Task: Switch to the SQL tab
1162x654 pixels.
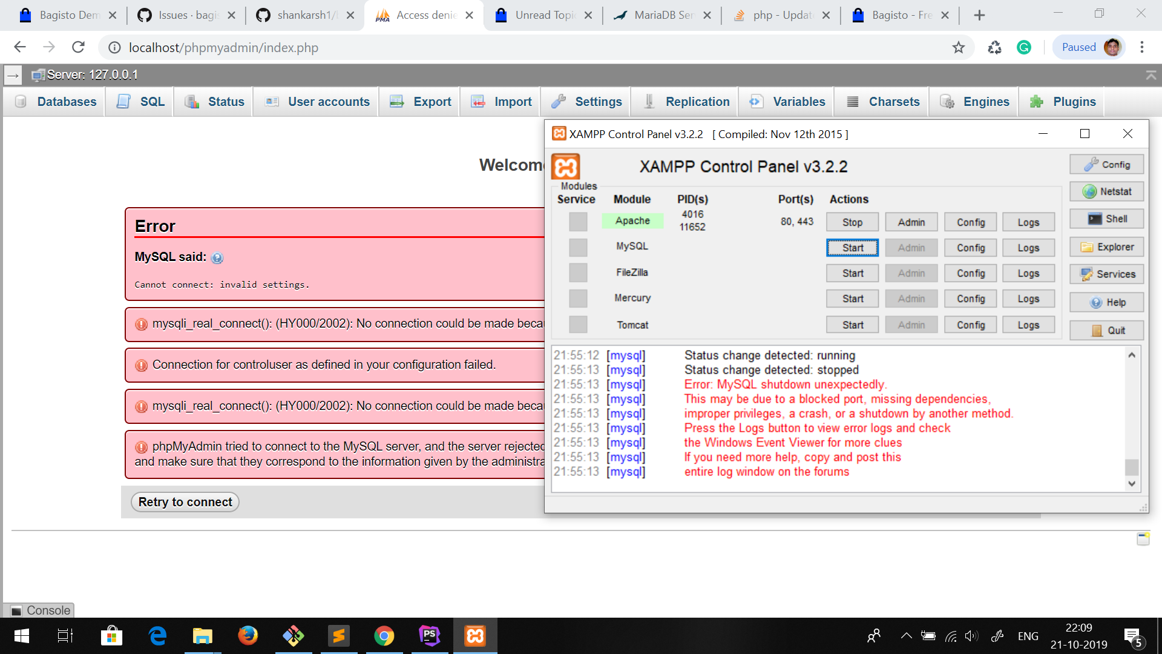Action: (x=140, y=102)
